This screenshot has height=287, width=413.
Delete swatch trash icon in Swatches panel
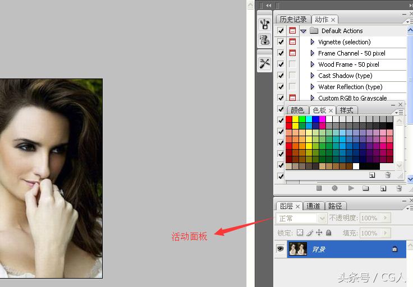[x=388, y=175]
